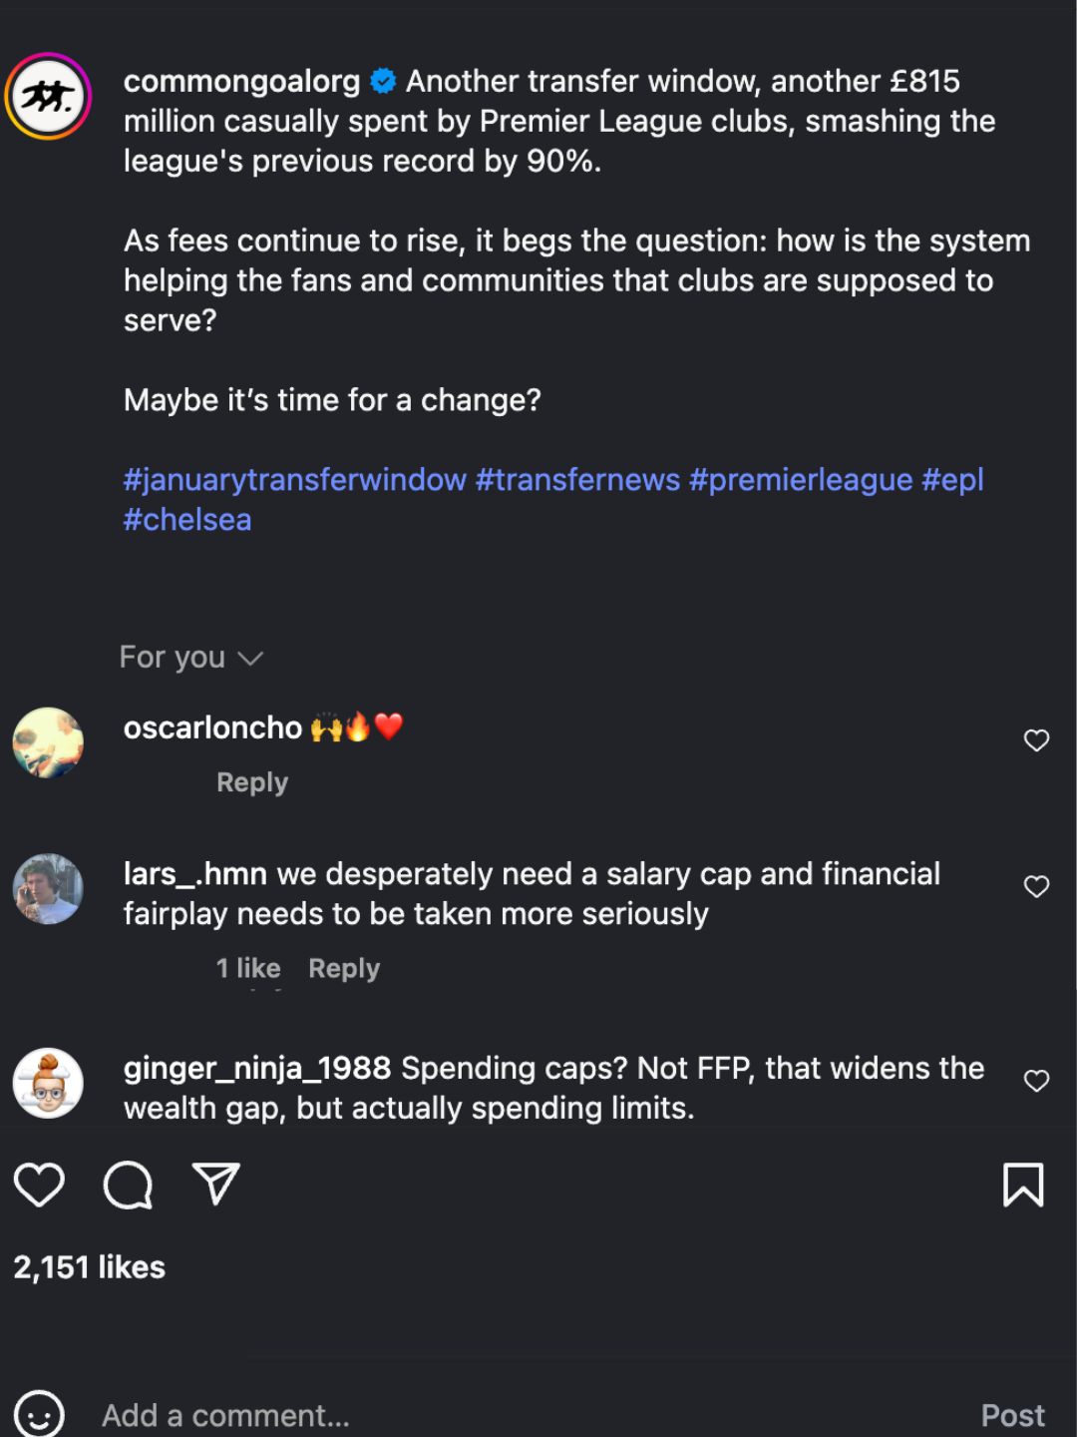This screenshot has height=1437, width=1077.
Task: Open oscarloncho's profile avatar
Action: (x=48, y=742)
